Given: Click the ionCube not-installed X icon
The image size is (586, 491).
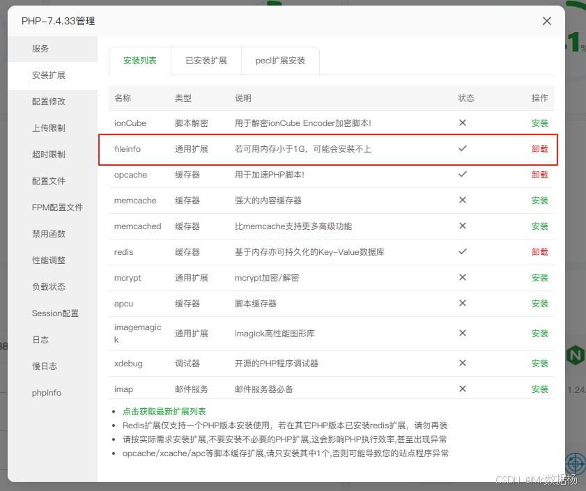Looking at the screenshot, I should [462, 123].
